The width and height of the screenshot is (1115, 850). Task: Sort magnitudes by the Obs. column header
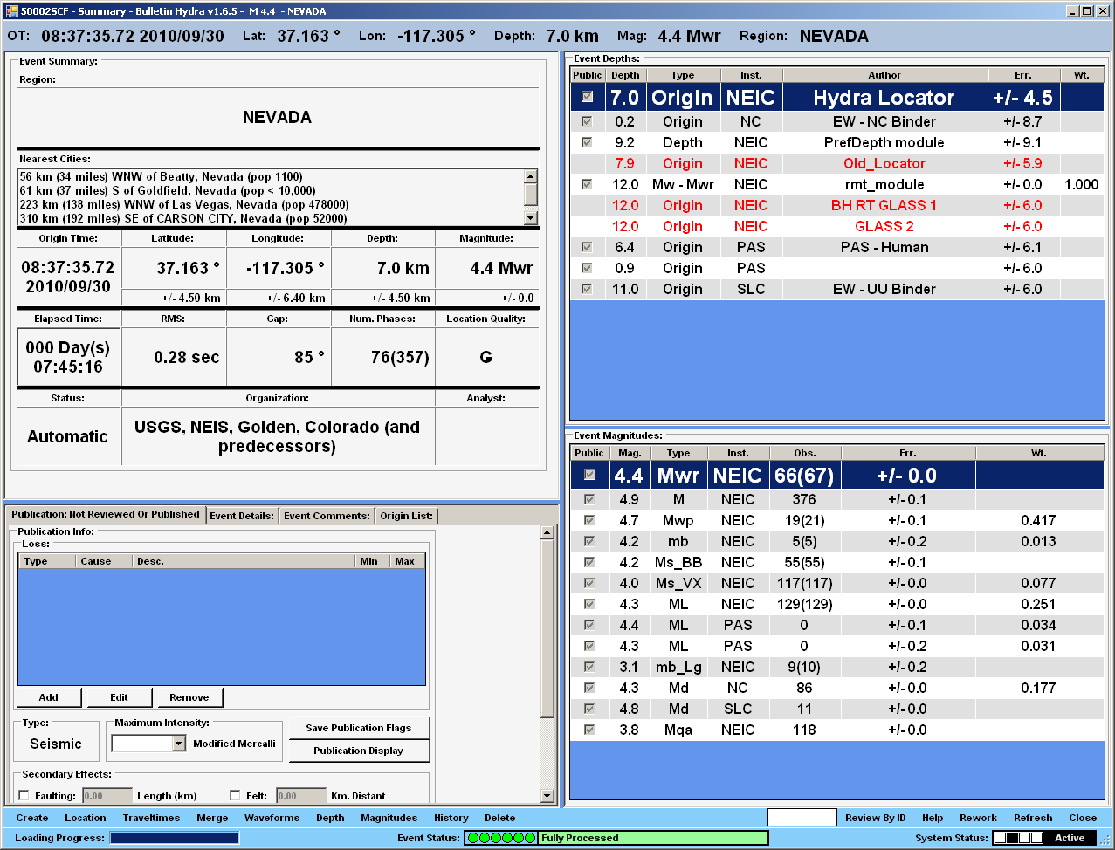[805, 453]
